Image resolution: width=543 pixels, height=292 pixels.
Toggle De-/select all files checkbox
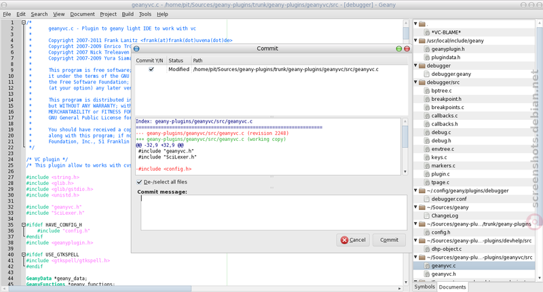139,182
